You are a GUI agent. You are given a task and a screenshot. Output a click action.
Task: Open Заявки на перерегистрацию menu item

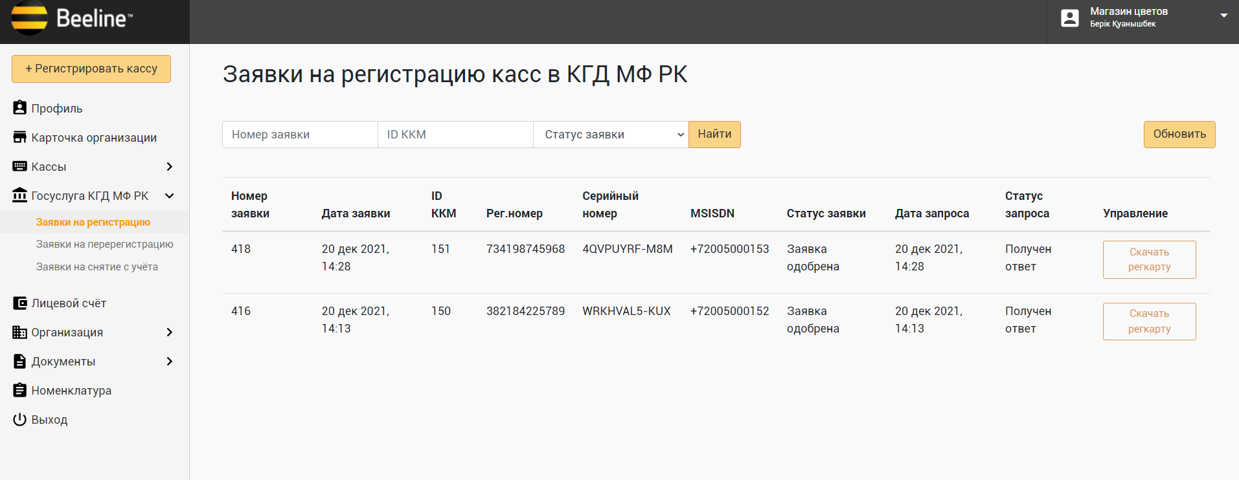click(104, 245)
